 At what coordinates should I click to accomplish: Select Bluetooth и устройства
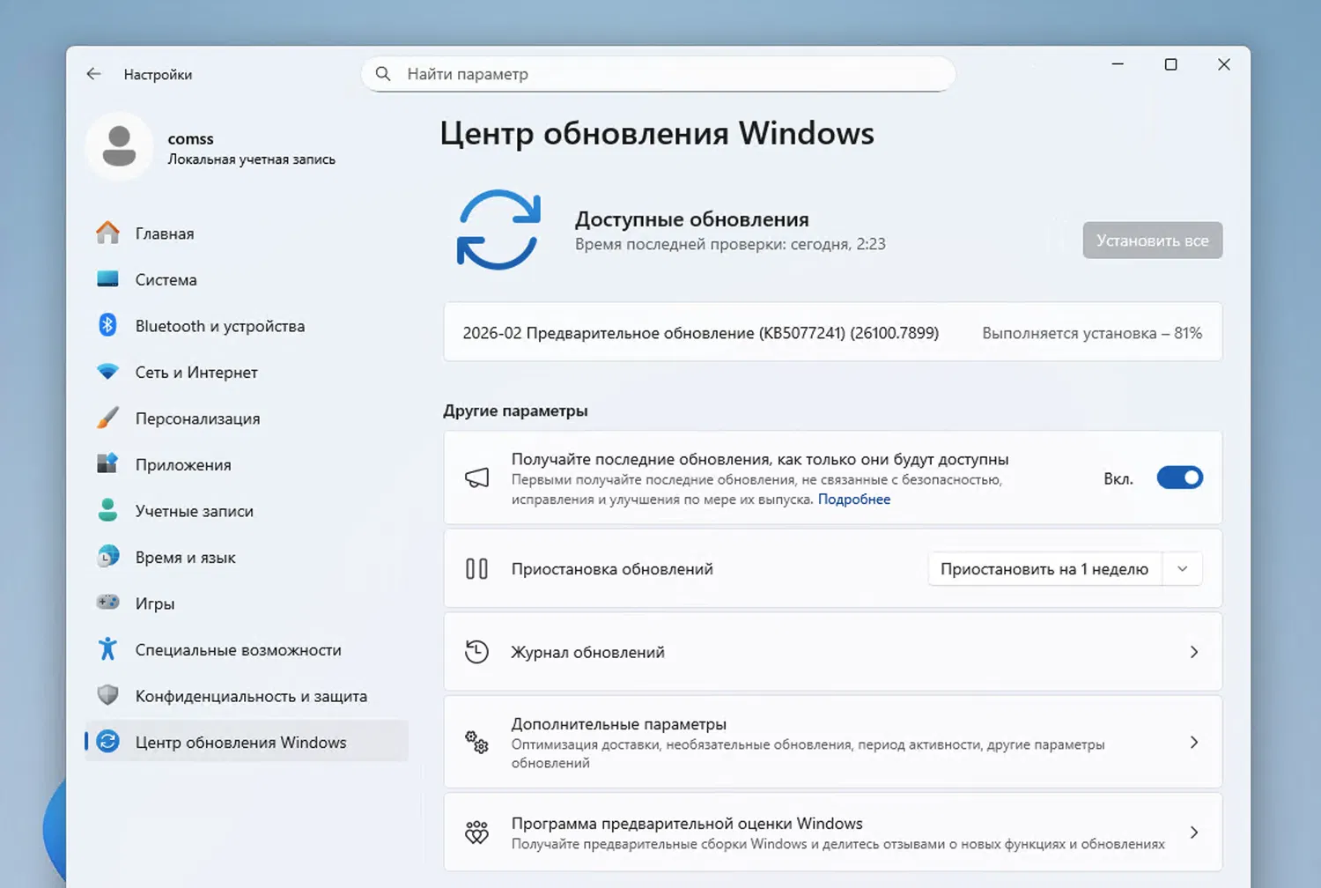(x=247, y=326)
